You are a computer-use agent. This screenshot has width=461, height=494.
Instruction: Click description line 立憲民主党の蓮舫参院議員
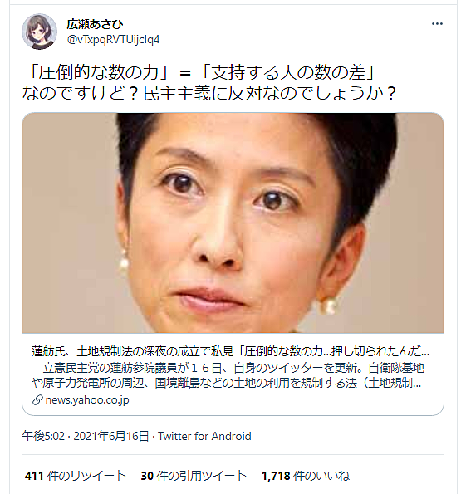point(233,368)
